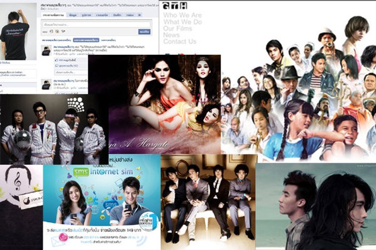
Task: Click the GTH logo on the website
Action: click(175, 6)
